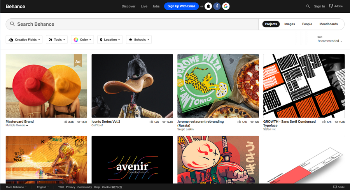Screen dimensions: 350x190
Task: Open the Iconic Series duck thumbnail
Action: 132,86
